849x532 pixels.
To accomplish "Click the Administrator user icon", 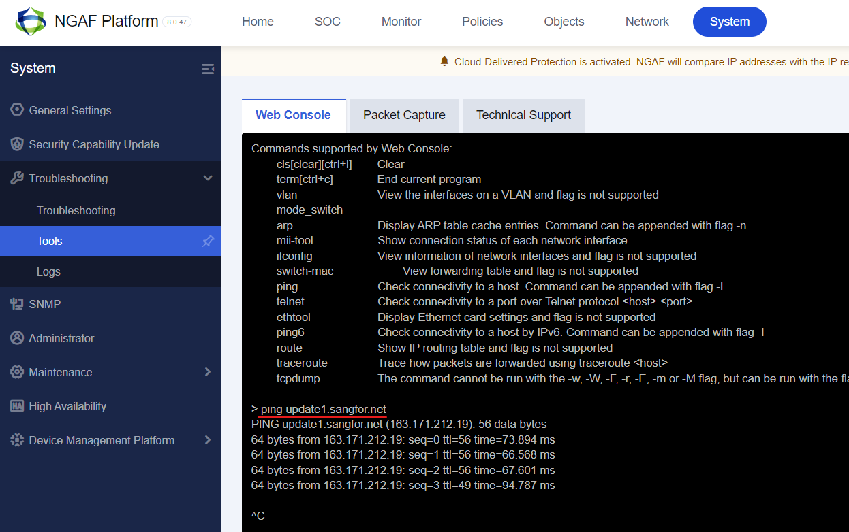I will point(17,338).
